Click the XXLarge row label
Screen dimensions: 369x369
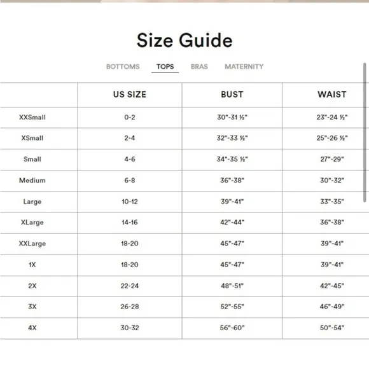(32, 244)
